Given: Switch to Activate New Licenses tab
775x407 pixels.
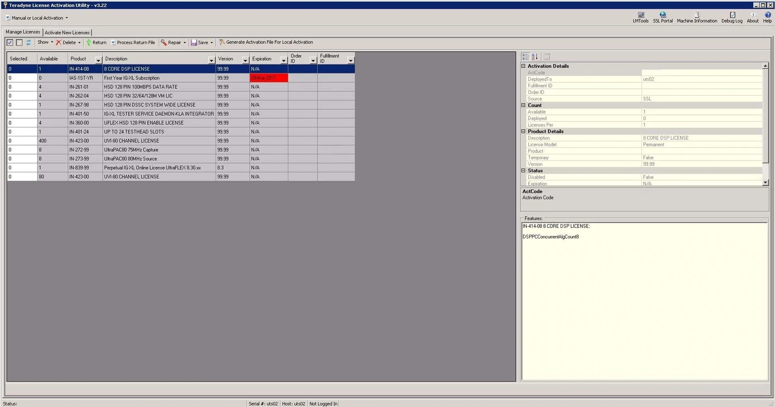Looking at the screenshot, I should (x=67, y=33).
